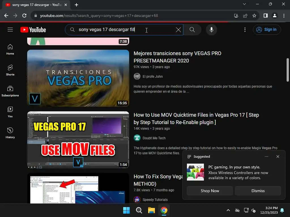Show hidden system tray icons
290x217 pixels.
(x=228, y=210)
